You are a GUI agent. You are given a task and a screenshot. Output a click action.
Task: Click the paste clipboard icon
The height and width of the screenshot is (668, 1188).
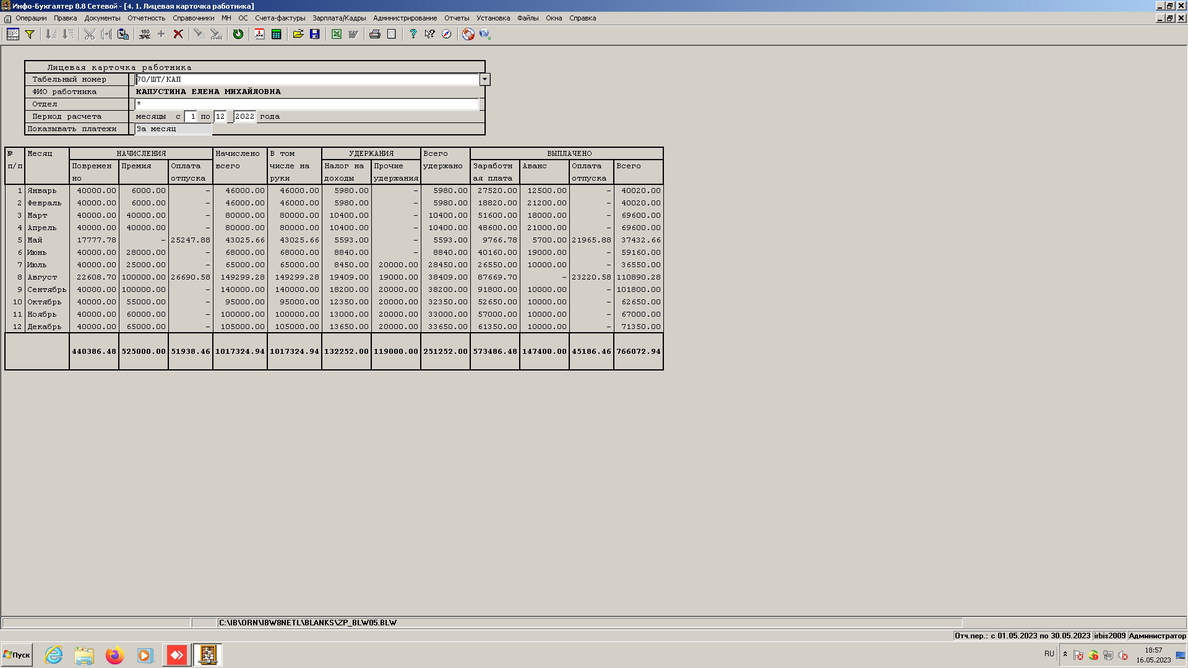pos(123,34)
